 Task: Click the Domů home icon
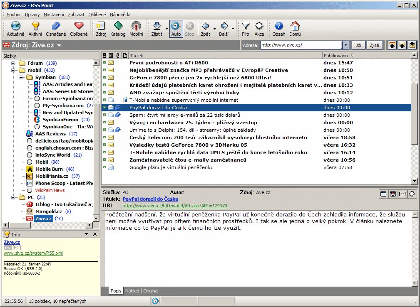pyautogui.click(x=295, y=29)
